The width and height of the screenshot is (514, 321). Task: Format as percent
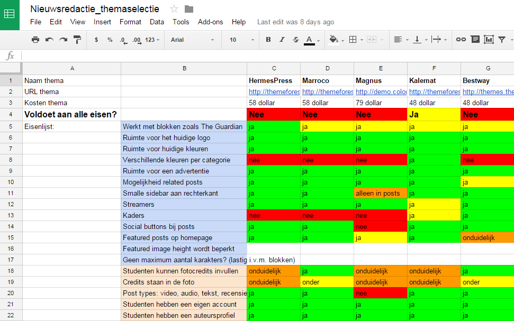[110, 40]
